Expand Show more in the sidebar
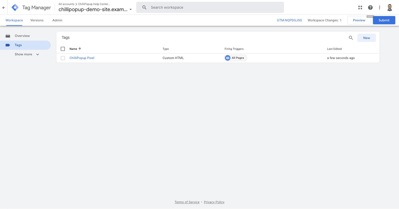The height and width of the screenshot is (209, 399). (x=27, y=54)
